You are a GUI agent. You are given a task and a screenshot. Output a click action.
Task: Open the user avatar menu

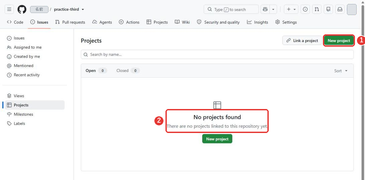coord(352,9)
